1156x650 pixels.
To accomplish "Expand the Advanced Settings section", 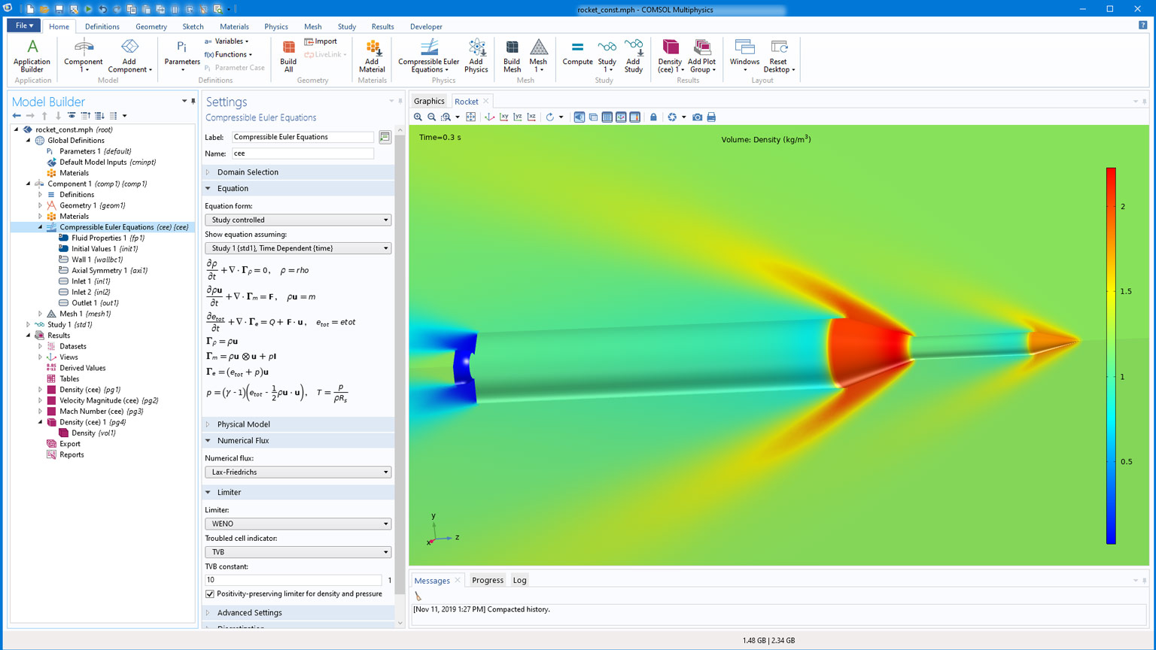I will point(249,613).
